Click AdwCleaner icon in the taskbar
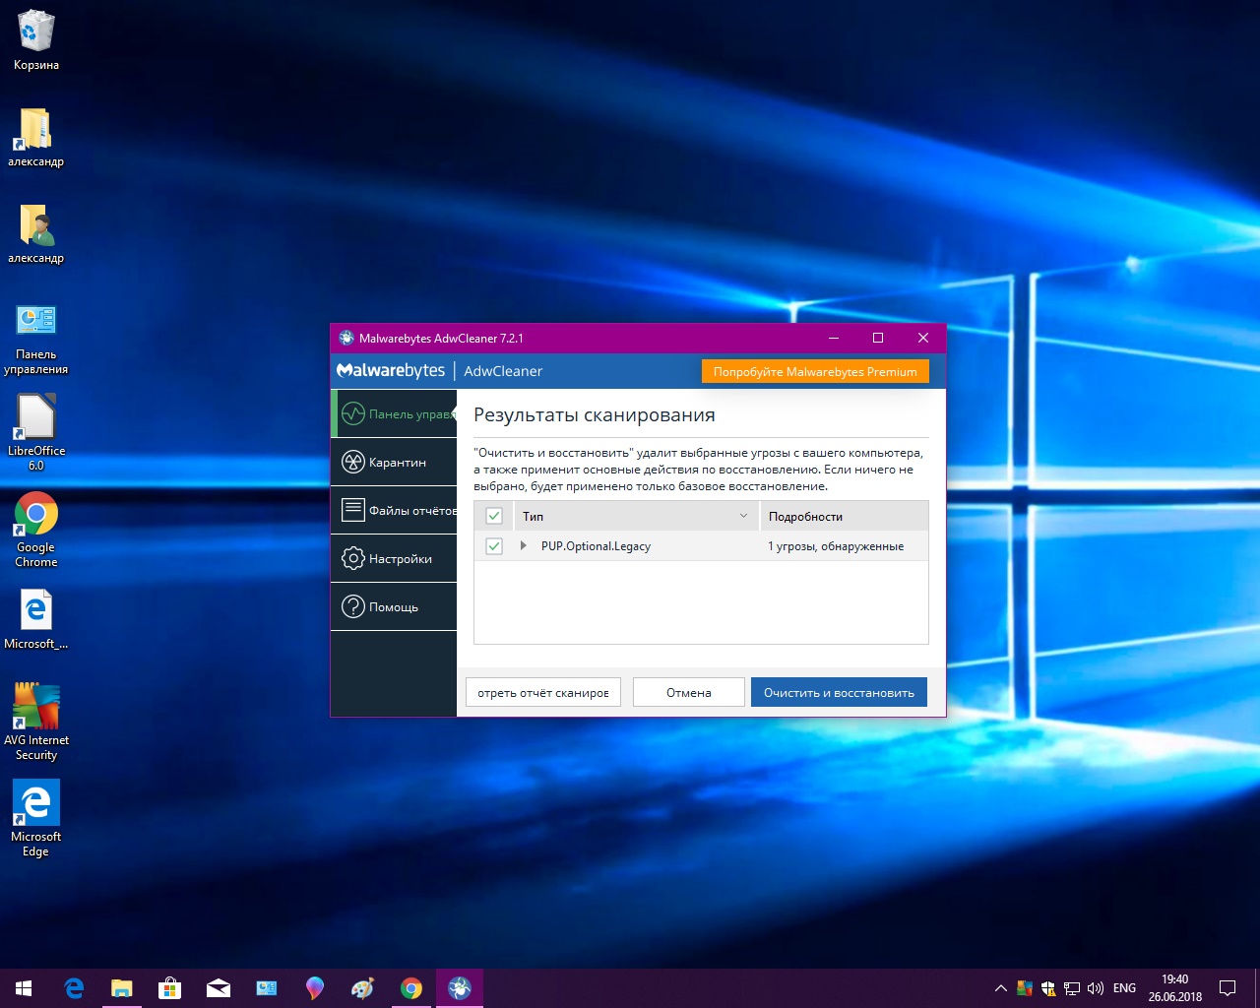1260x1008 pixels. point(460,987)
